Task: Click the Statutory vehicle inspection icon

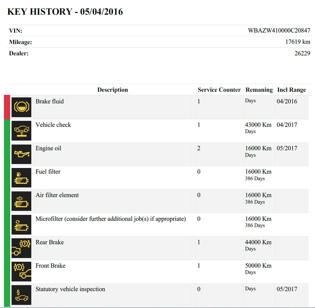Action: 21,295
